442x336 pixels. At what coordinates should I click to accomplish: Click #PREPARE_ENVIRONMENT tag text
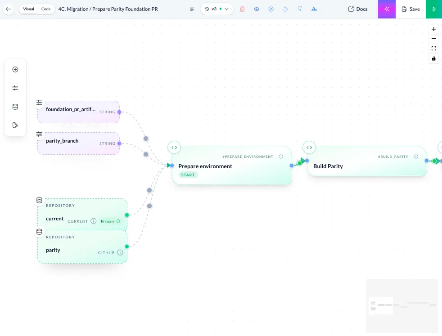tap(248, 157)
